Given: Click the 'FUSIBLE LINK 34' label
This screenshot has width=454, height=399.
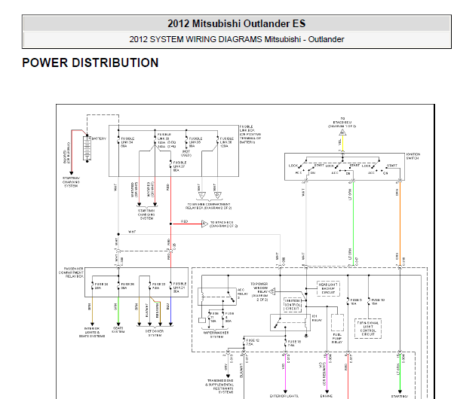Looking at the screenshot, I should tap(127, 142).
